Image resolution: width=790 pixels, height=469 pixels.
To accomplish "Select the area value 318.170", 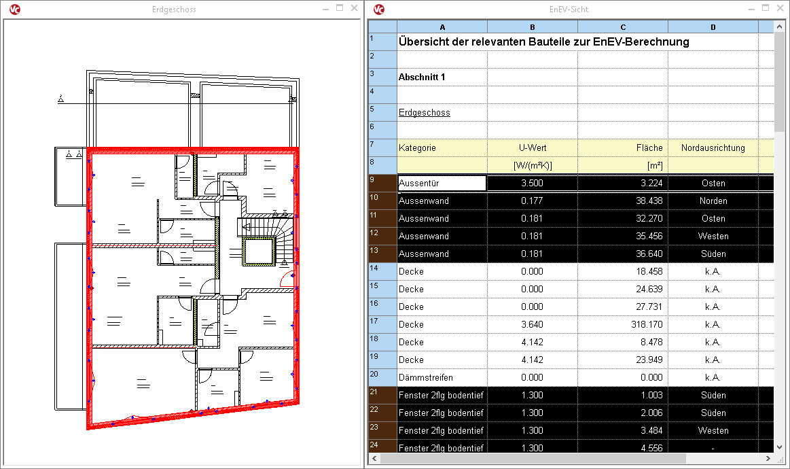I will (623, 324).
